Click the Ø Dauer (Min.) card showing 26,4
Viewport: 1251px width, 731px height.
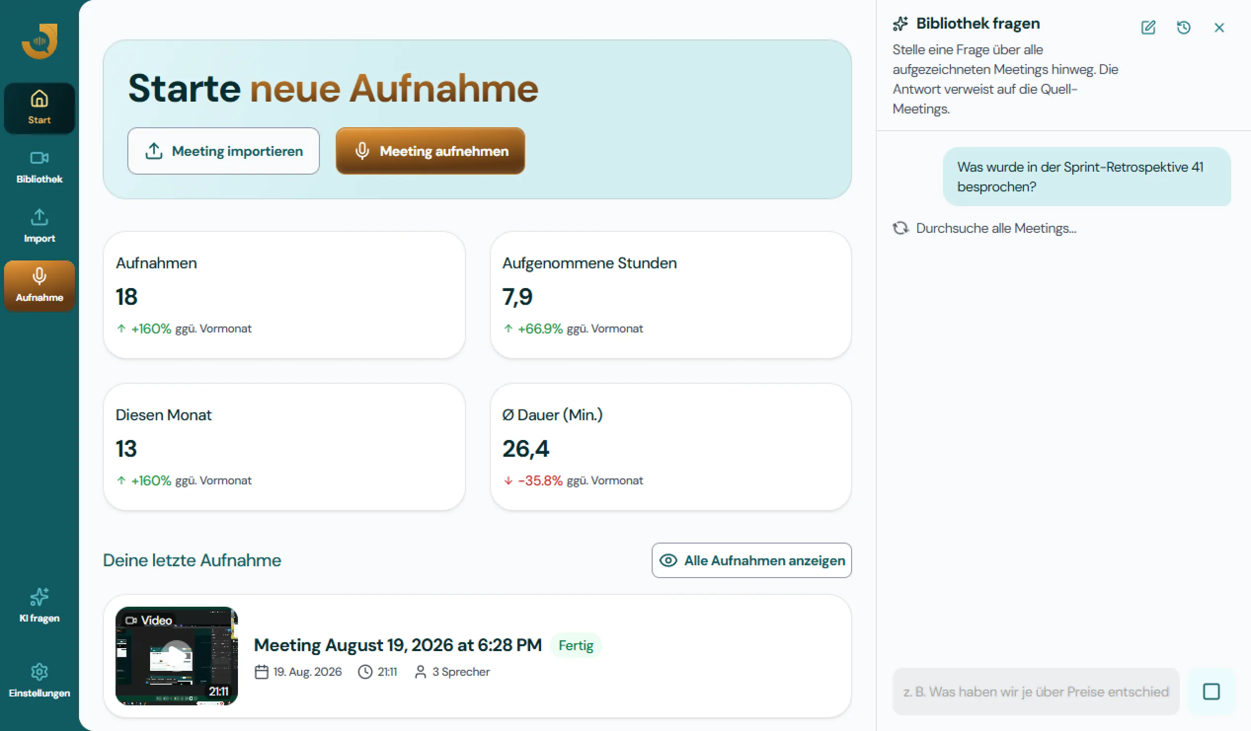click(671, 447)
